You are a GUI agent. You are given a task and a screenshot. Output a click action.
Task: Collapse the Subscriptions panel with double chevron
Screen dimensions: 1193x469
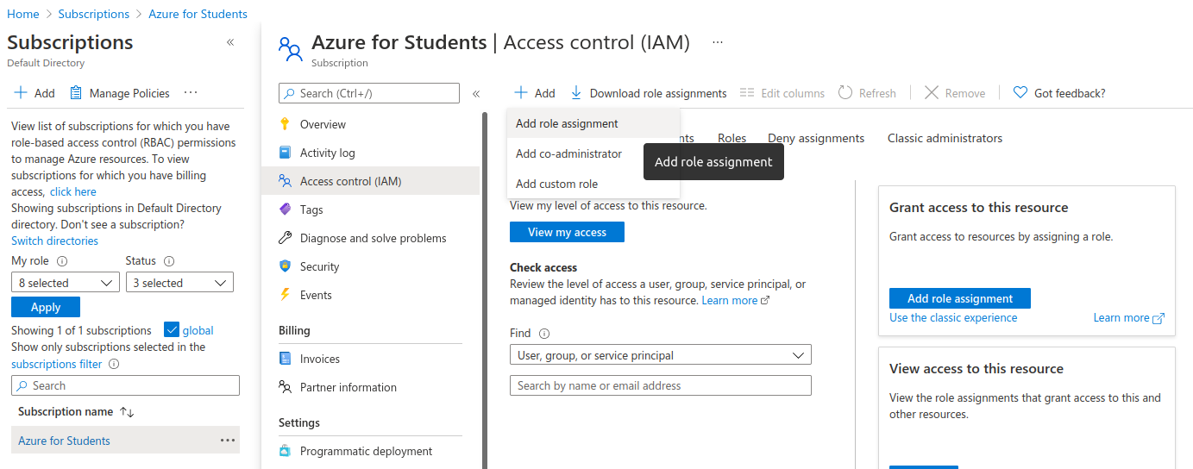tap(230, 42)
